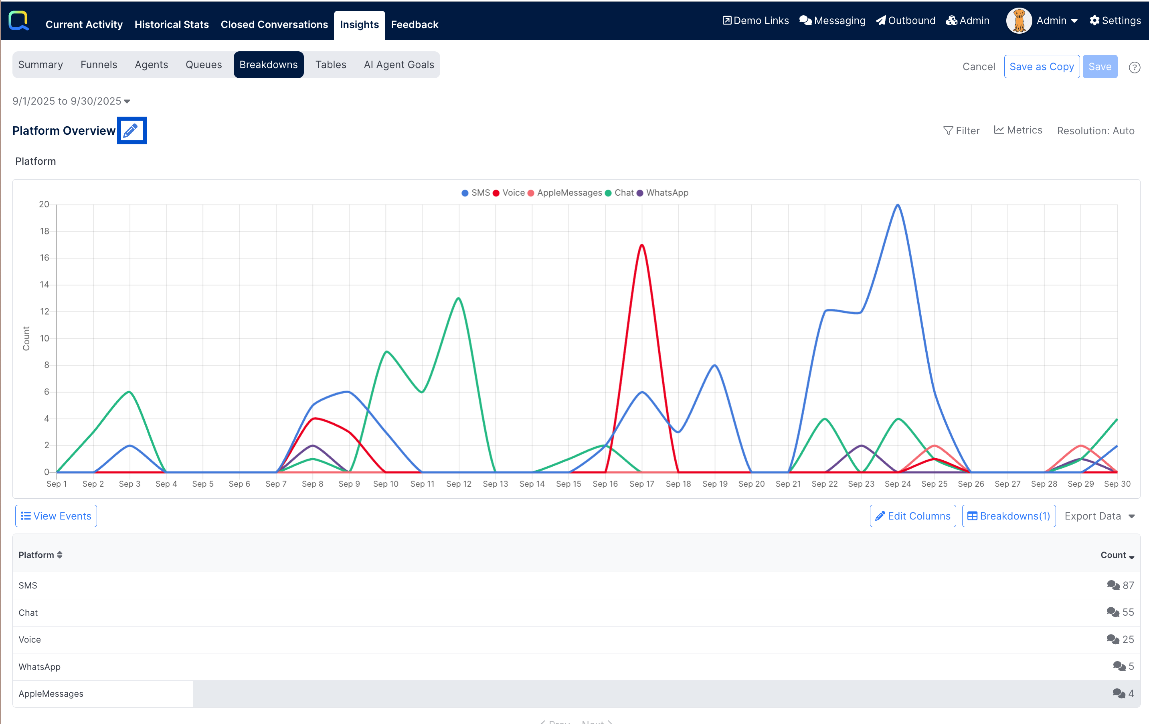This screenshot has height=724, width=1149.
Task: Click the green Chat legend color dot
Action: pyautogui.click(x=608, y=193)
